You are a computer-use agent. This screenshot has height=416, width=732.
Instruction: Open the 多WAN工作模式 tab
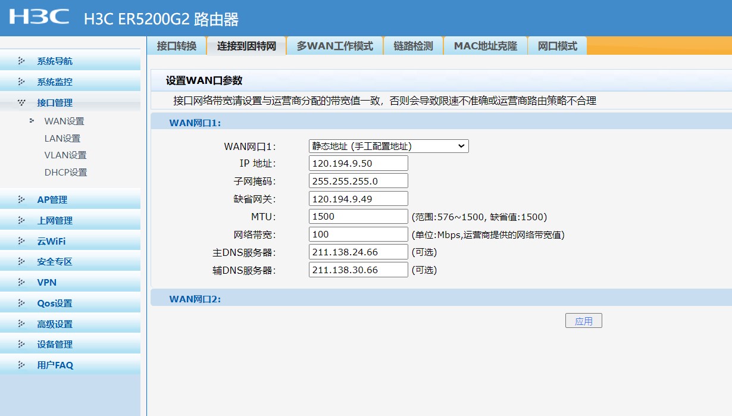point(335,46)
